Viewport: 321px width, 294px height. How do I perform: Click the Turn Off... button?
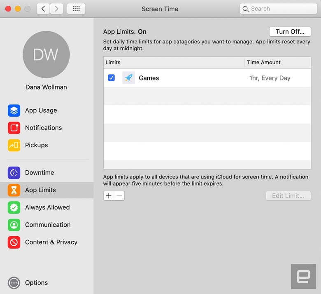tap(290, 32)
